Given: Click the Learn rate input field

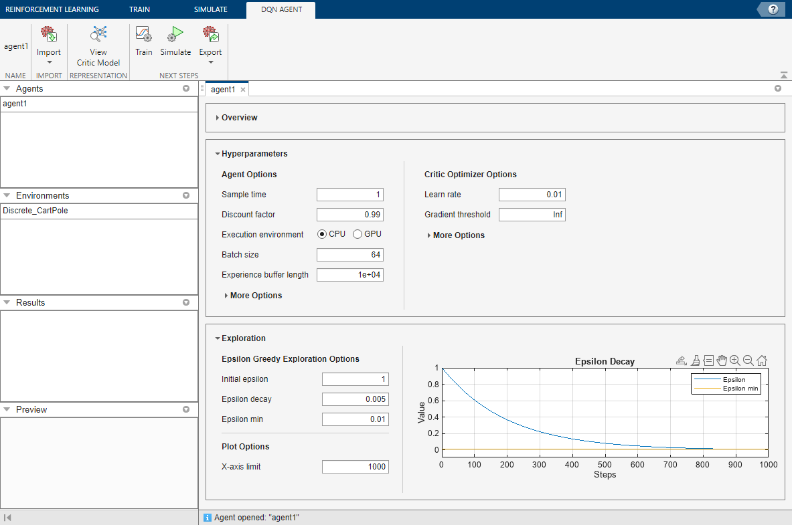Looking at the screenshot, I should coord(532,195).
